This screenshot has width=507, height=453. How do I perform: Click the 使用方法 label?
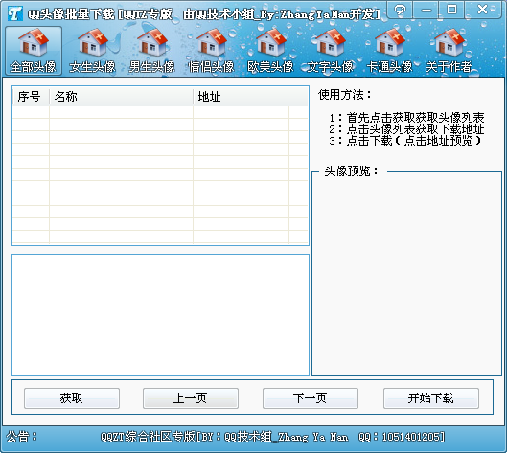coord(345,95)
